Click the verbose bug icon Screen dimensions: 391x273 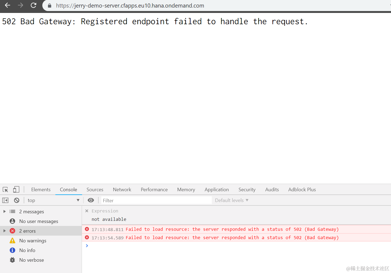(x=12, y=260)
